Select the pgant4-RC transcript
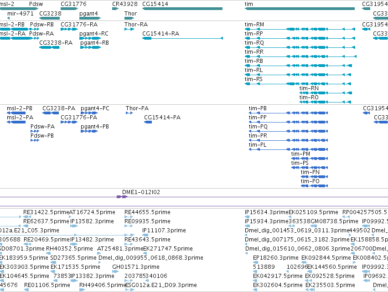Image resolution: width=388 pixels, height=292 pixels. (90, 38)
